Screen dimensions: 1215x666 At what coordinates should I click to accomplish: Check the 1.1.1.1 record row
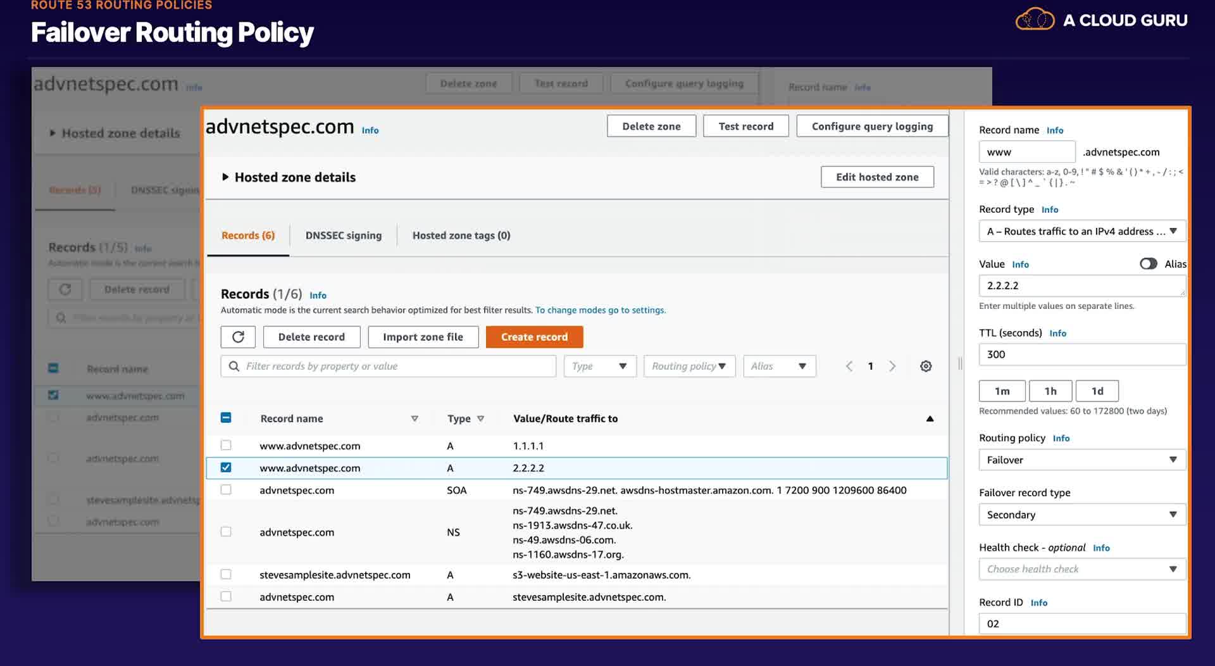coord(226,445)
